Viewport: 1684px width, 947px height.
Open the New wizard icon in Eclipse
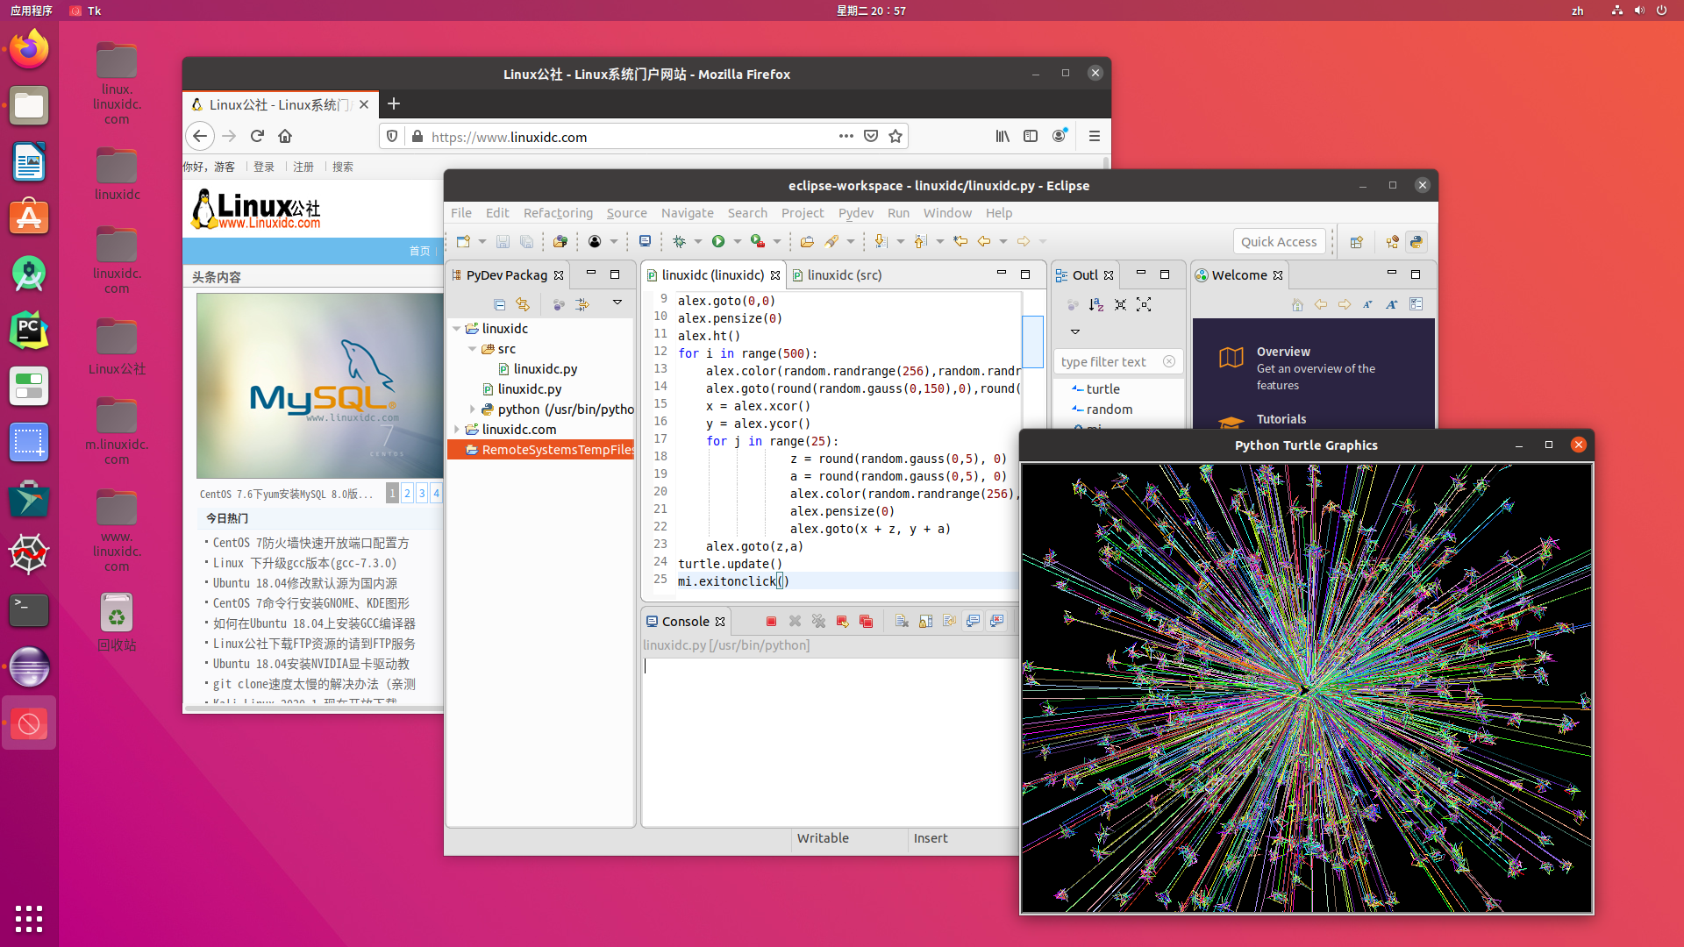463,241
